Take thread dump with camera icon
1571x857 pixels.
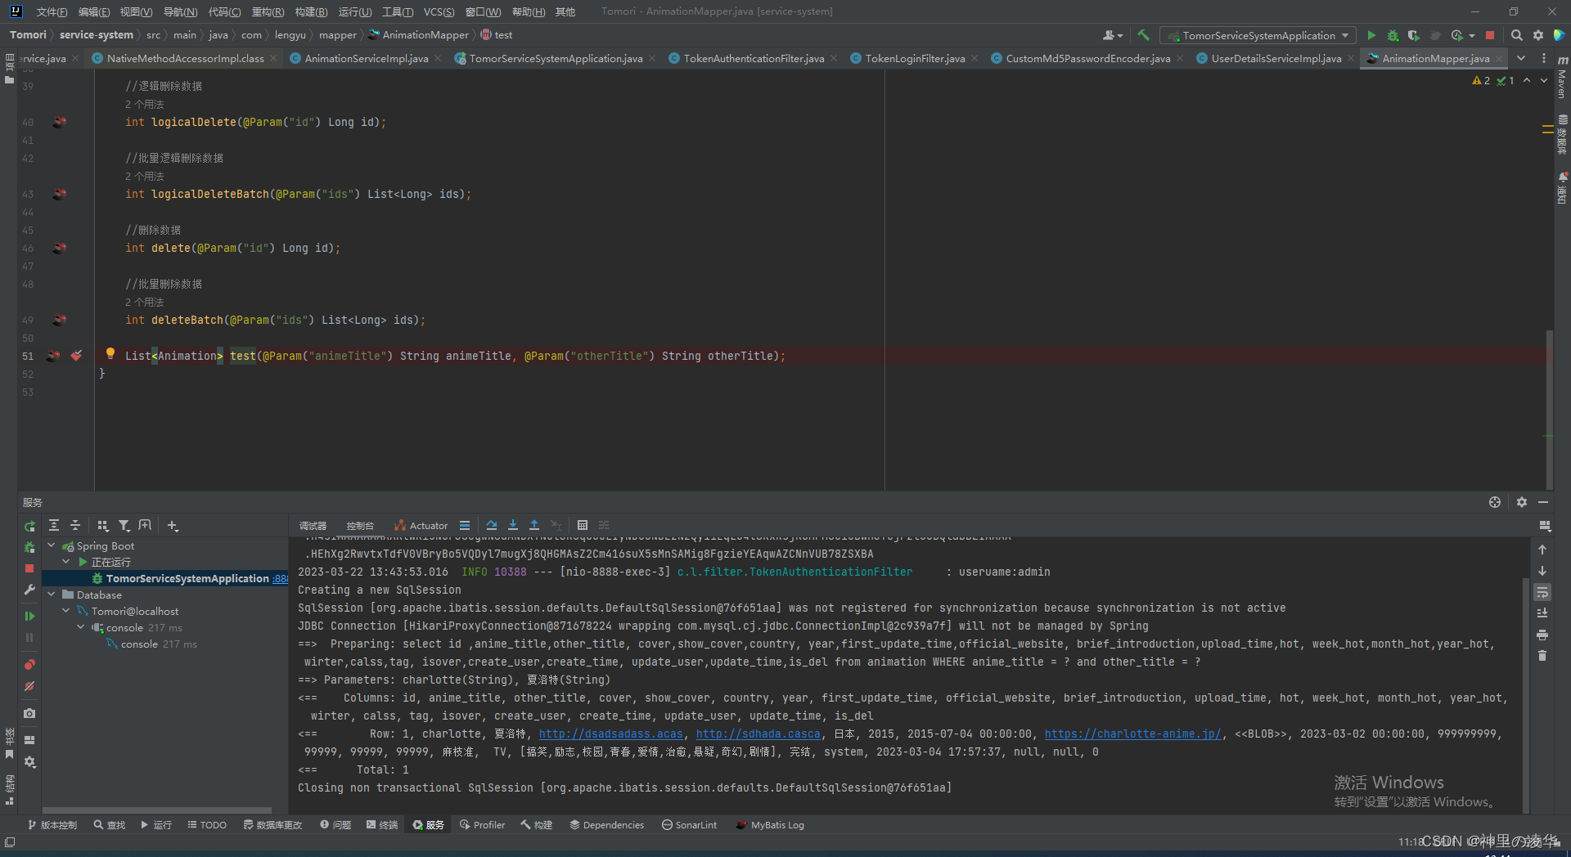click(29, 713)
